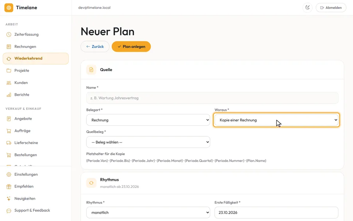This screenshot has height=221, width=353.
Task: Click the Erste Fälligkeit date field
Action: 276,213
